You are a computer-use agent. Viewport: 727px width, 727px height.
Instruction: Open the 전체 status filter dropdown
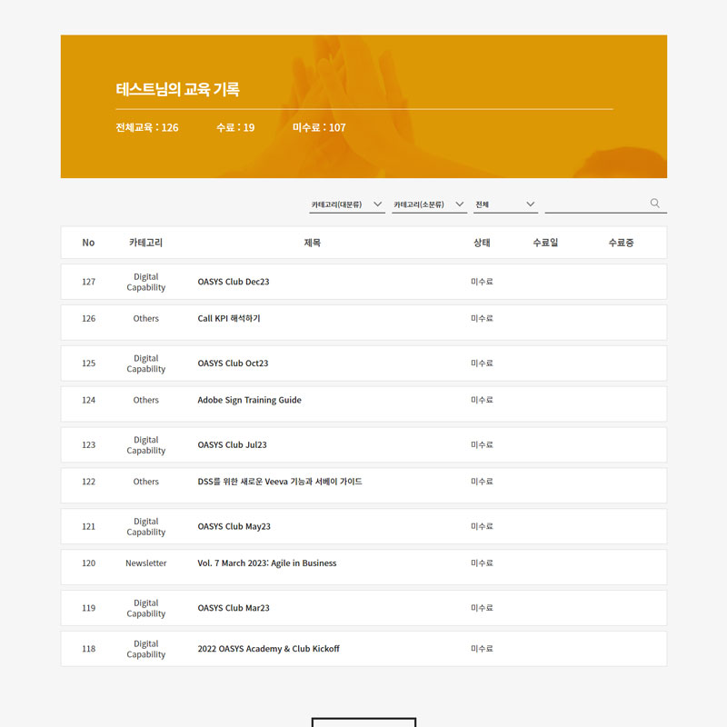pyautogui.click(x=505, y=204)
